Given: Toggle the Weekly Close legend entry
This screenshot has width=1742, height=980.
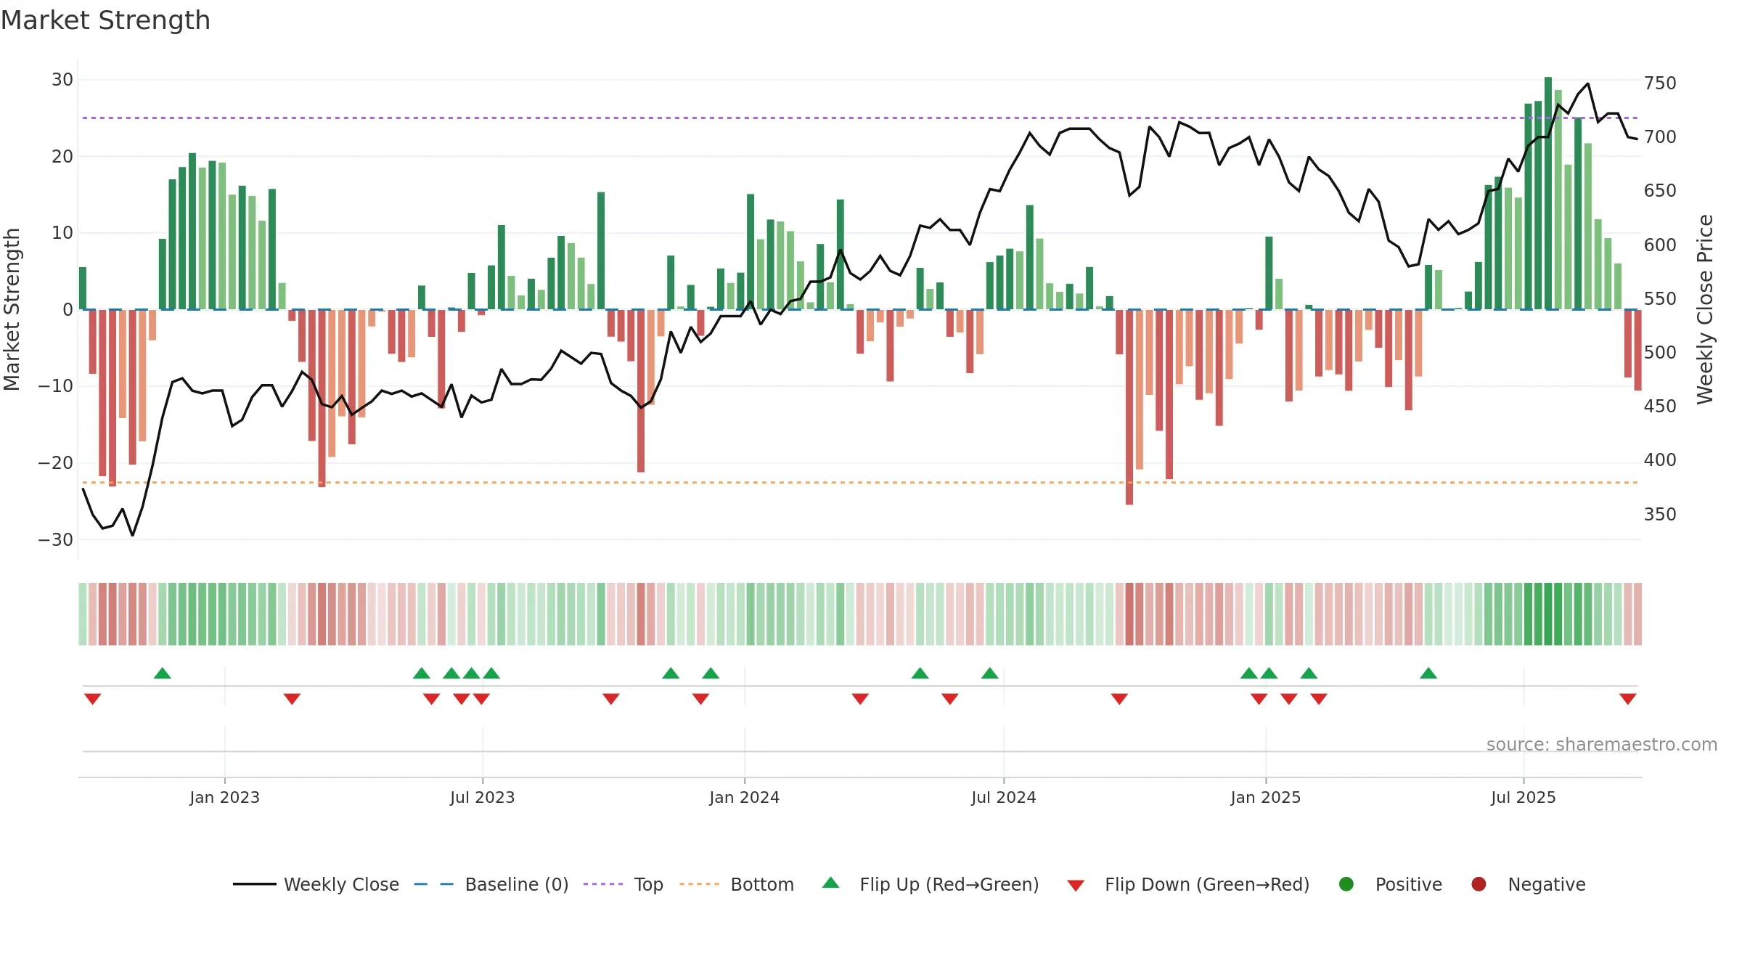Looking at the screenshot, I should coord(316,884).
